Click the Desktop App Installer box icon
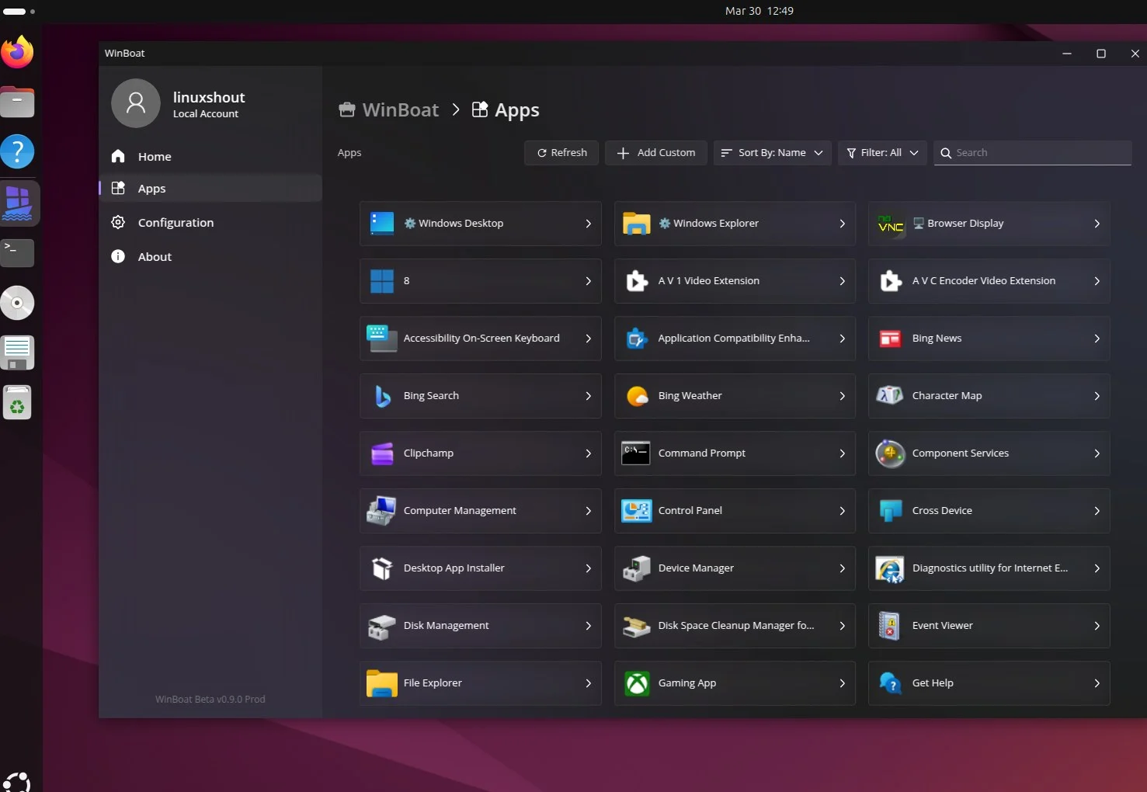This screenshot has width=1147, height=792. pyautogui.click(x=382, y=568)
